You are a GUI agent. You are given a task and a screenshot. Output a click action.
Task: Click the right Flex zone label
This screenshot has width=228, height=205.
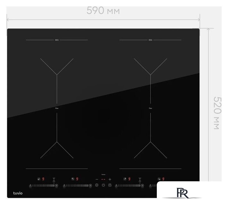click(x=150, y=108)
